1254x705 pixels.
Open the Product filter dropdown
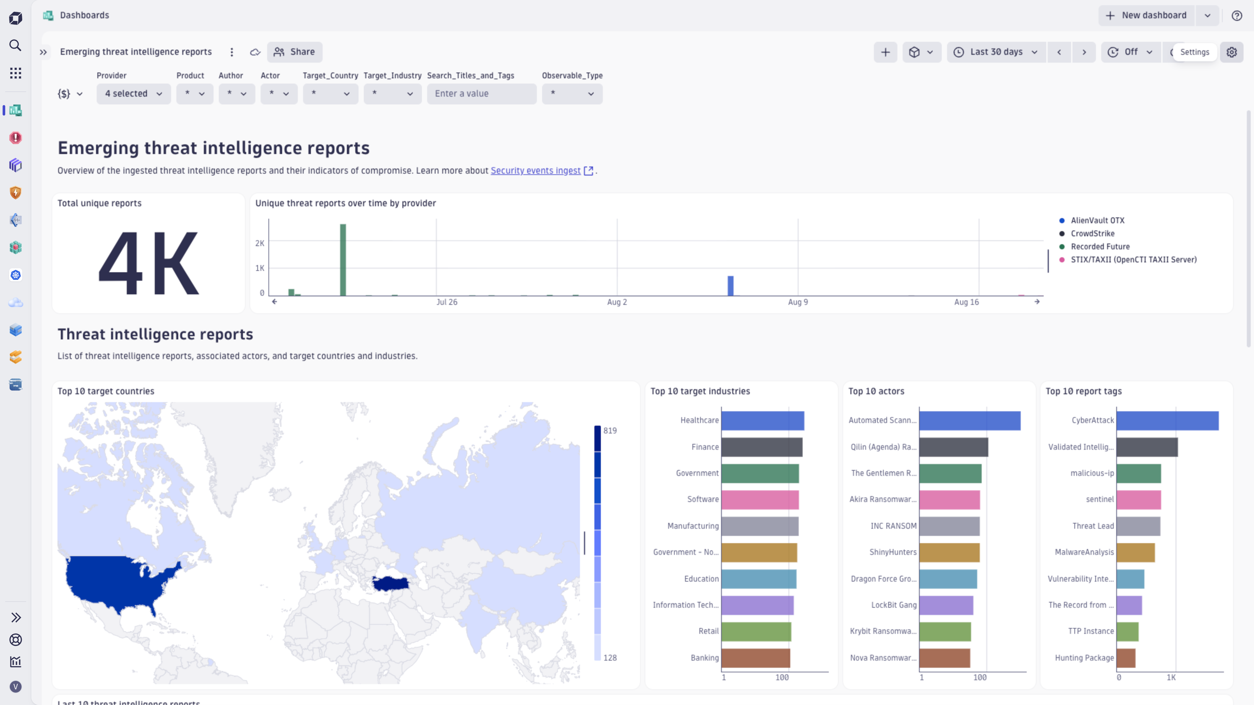click(x=195, y=93)
